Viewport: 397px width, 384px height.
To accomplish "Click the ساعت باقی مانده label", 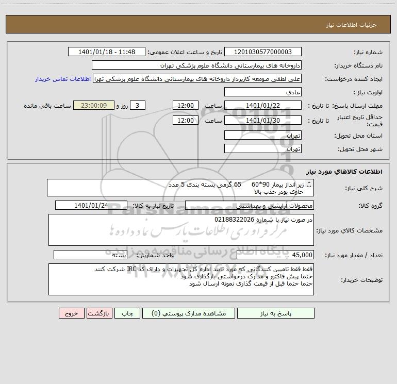I will [47, 106].
